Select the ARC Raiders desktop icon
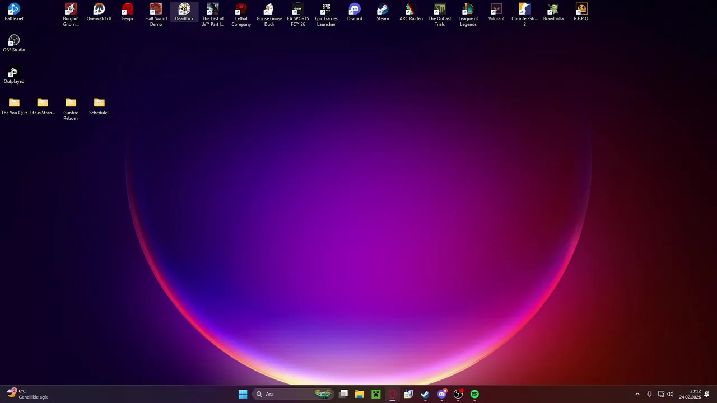Screen dimensions: 717x403 click(x=411, y=12)
